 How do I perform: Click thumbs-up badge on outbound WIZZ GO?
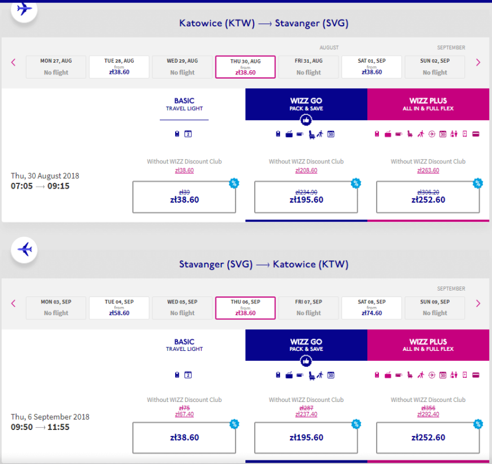coord(306,120)
